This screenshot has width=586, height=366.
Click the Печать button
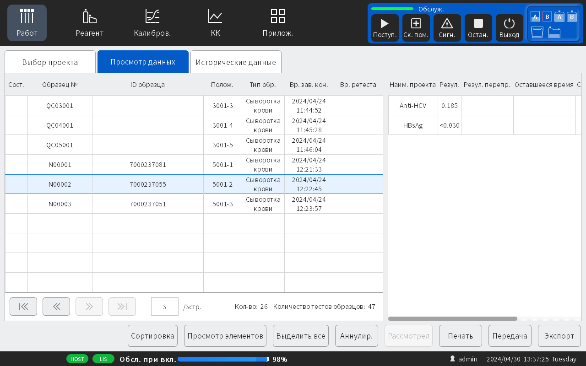(461, 336)
